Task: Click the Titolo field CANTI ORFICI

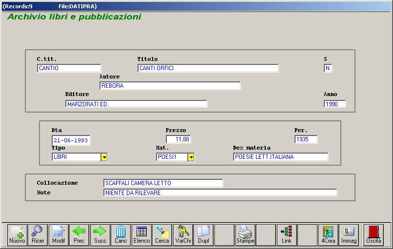Action: (x=208, y=68)
